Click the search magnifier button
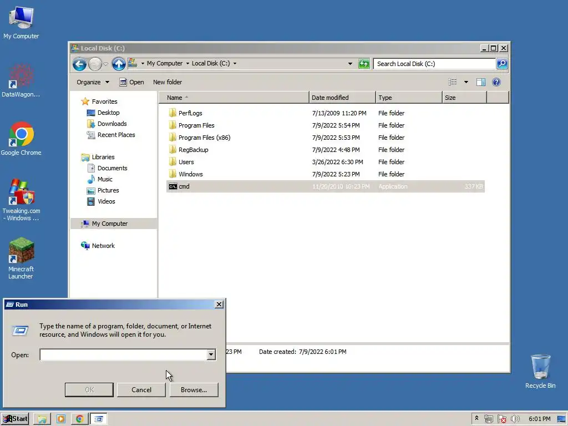 coord(502,64)
